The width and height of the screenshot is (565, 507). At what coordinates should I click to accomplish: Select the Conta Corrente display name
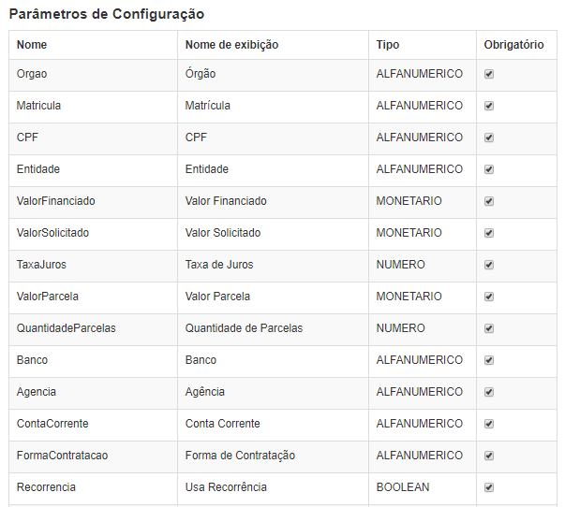click(x=222, y=424)
